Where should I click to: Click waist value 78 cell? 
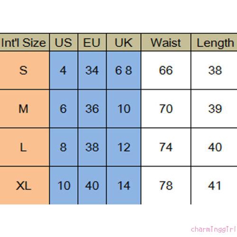pyautogui.click(x=166, y=185)
